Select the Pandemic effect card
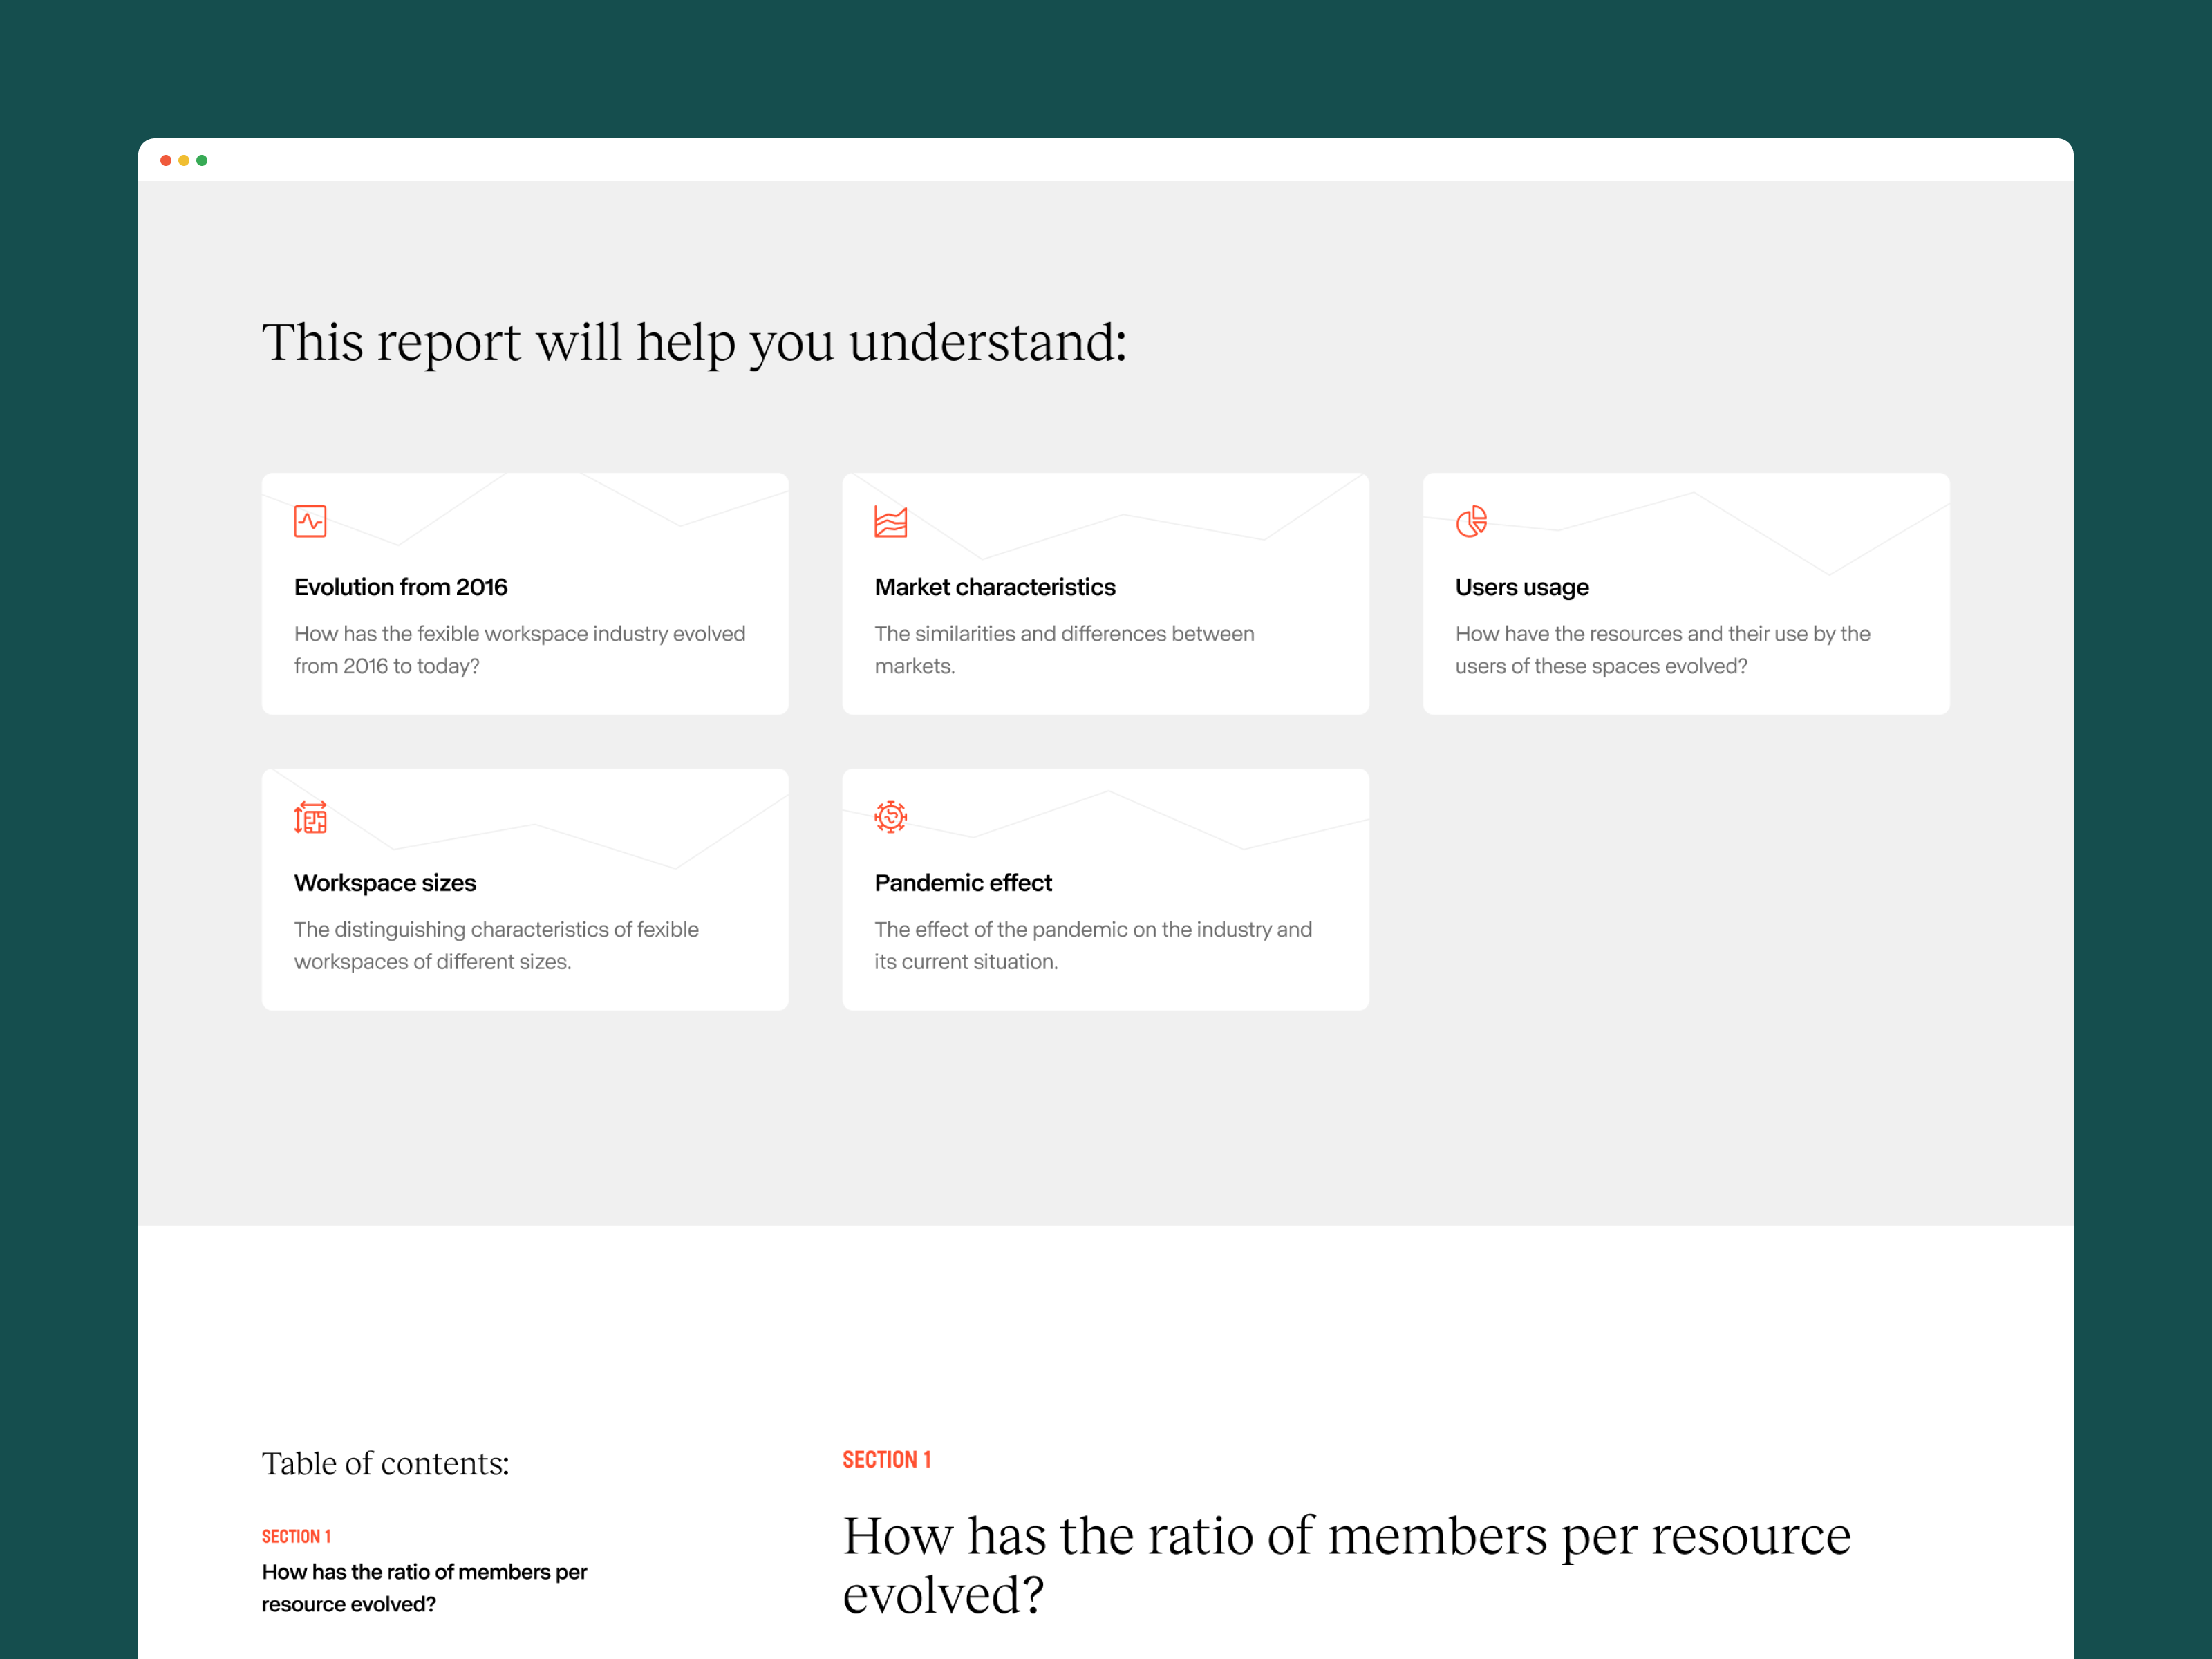 tap(1105, 889)
